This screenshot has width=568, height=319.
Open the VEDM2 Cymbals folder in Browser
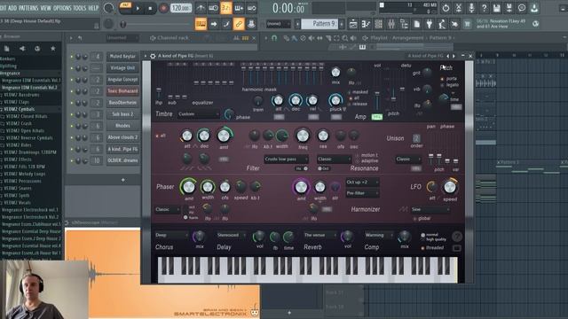point(20,109)
